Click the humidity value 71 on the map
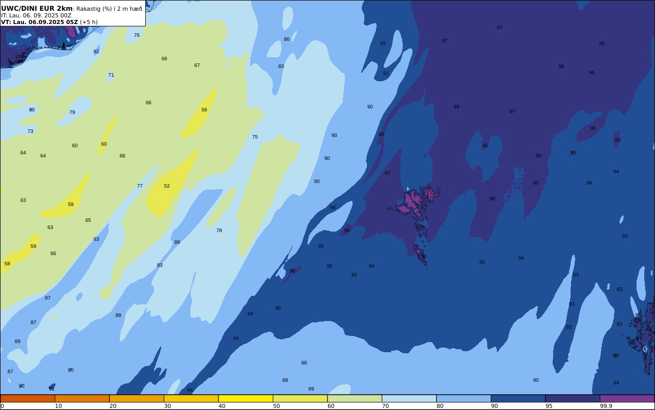 pyautogui.click(x=111, y=75)
